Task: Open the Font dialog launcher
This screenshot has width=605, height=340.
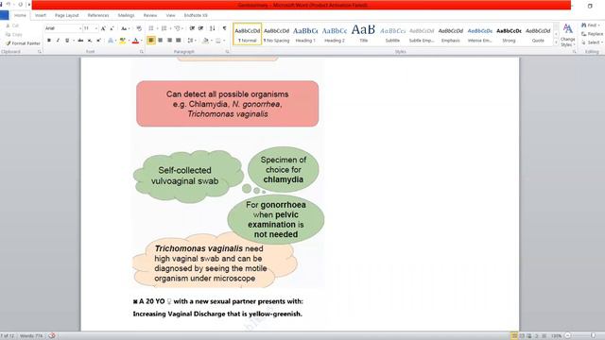Action: (142, 52)
